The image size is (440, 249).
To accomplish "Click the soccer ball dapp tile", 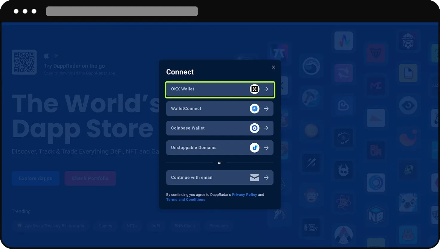I will [408, 41].
